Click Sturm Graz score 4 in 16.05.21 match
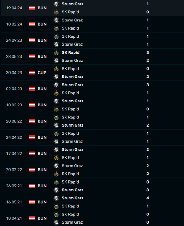 pyautogui.click(x=148, y=198)
